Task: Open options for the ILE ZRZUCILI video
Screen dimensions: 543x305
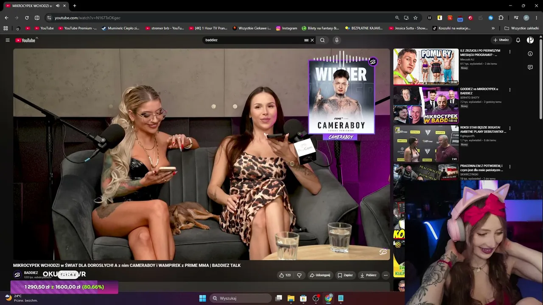Action: coord(509,52)
